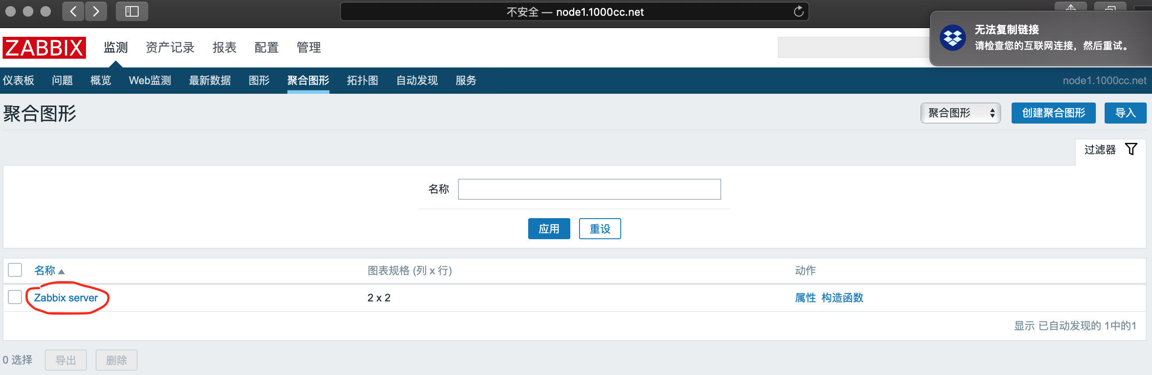Click the 应用 filter button

548,229
